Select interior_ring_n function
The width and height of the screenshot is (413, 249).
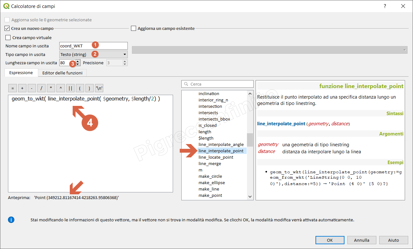(213, 100)
